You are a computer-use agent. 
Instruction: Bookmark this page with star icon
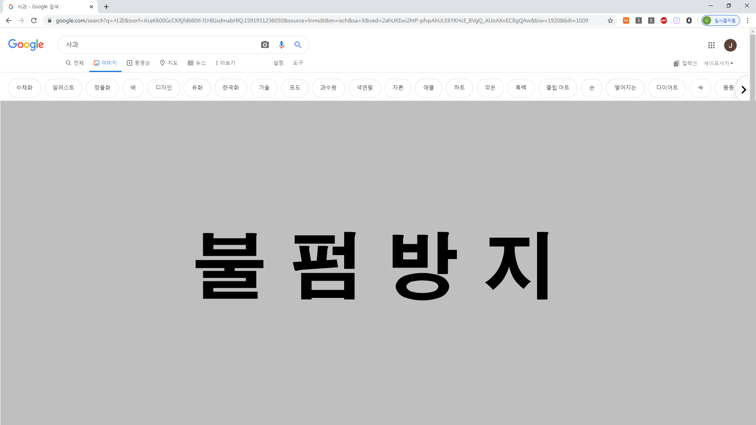point(610,20)
